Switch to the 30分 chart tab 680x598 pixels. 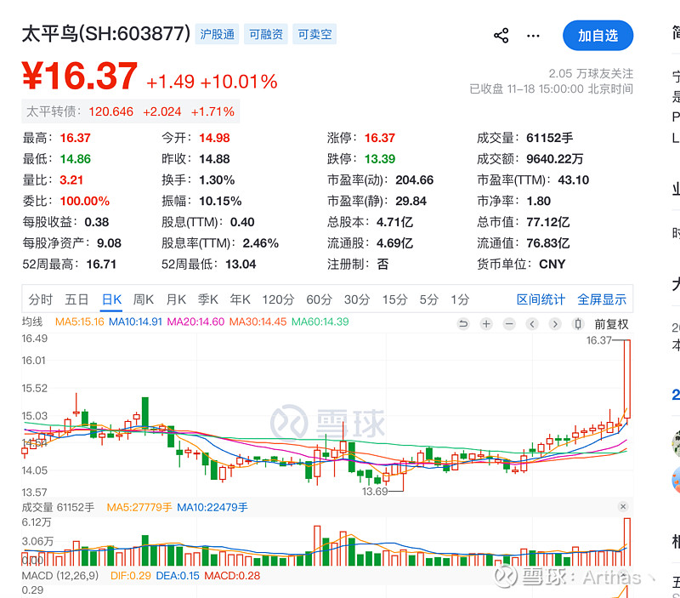click(x=357, y=299)
